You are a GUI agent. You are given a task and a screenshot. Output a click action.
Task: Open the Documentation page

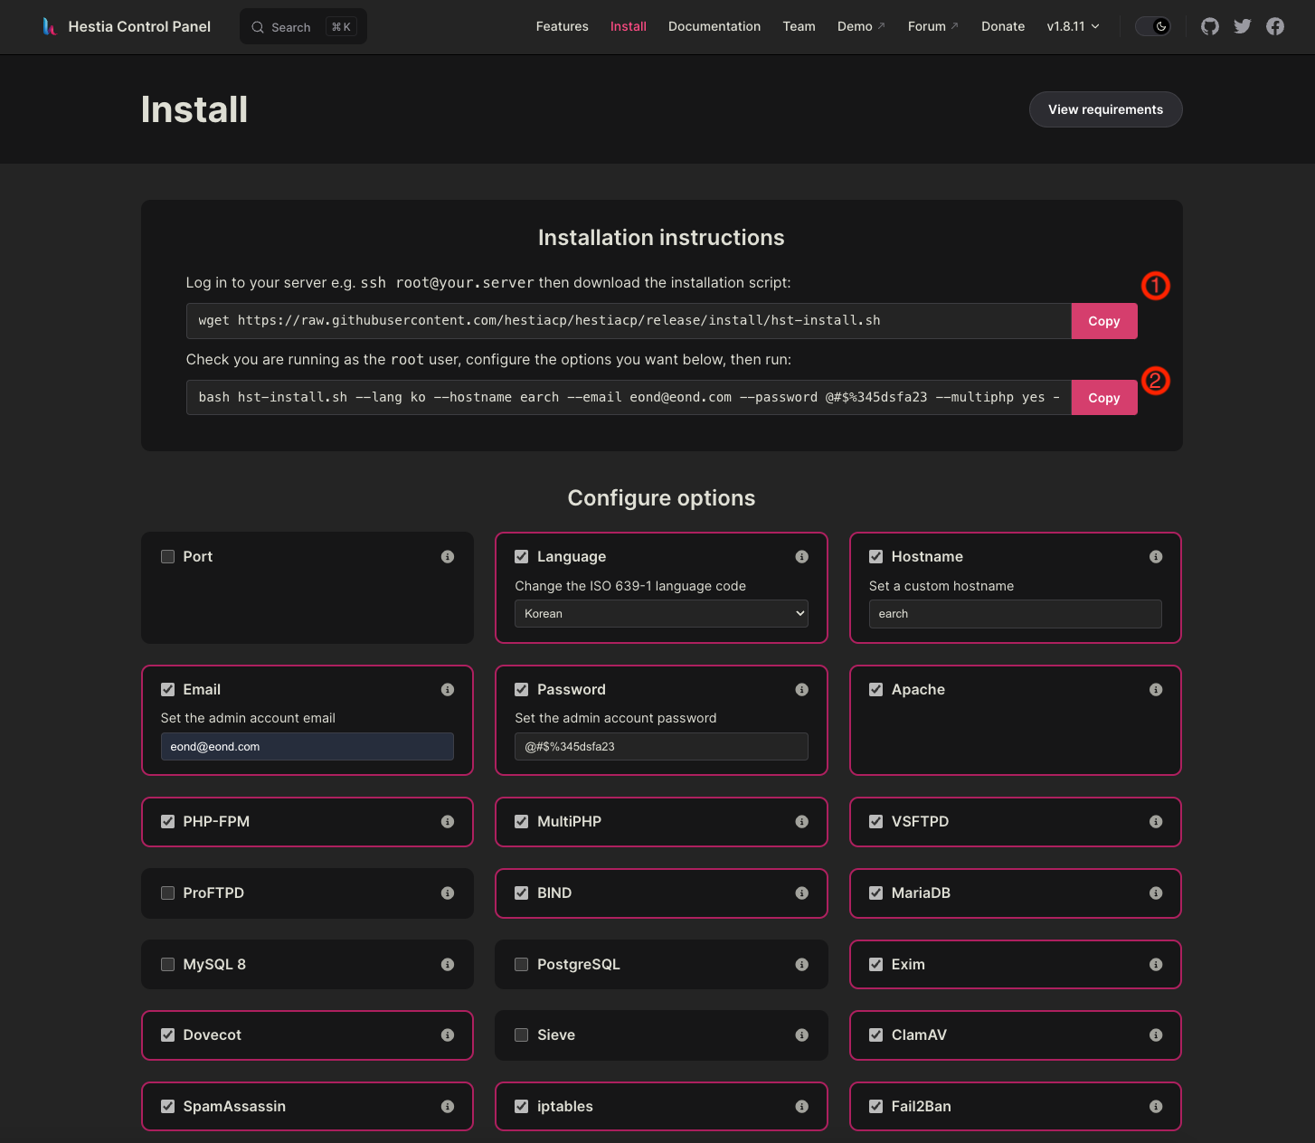[714, 26]
